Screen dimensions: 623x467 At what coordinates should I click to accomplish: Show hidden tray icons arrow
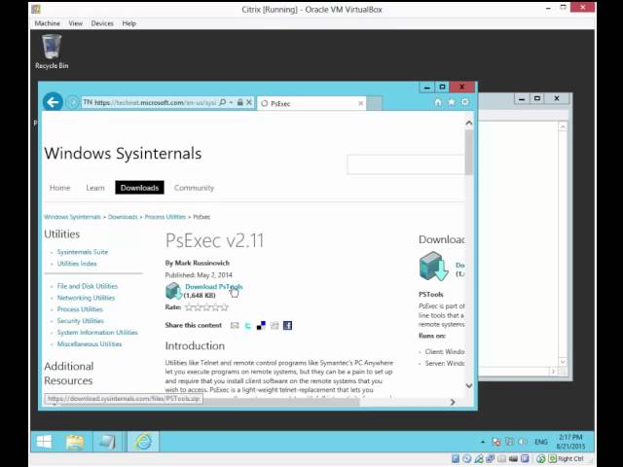point(483,442)
